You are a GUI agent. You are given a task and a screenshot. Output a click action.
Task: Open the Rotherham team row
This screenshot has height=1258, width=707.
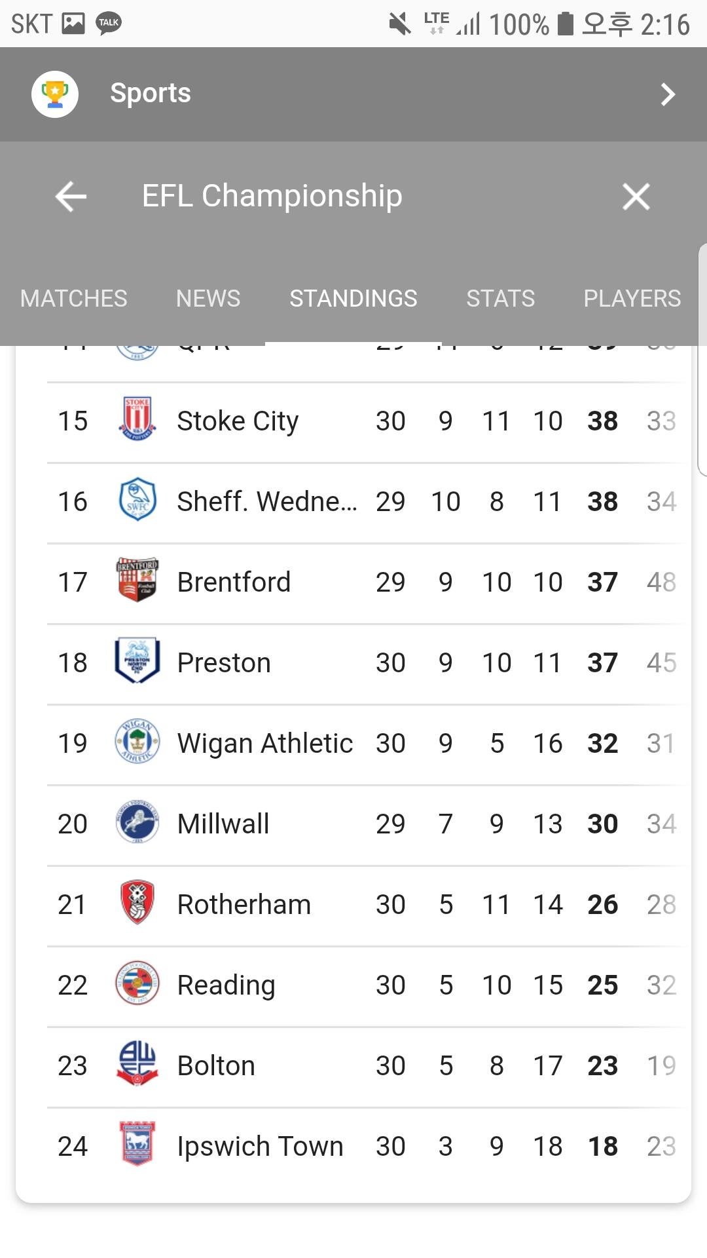point(244,905)
